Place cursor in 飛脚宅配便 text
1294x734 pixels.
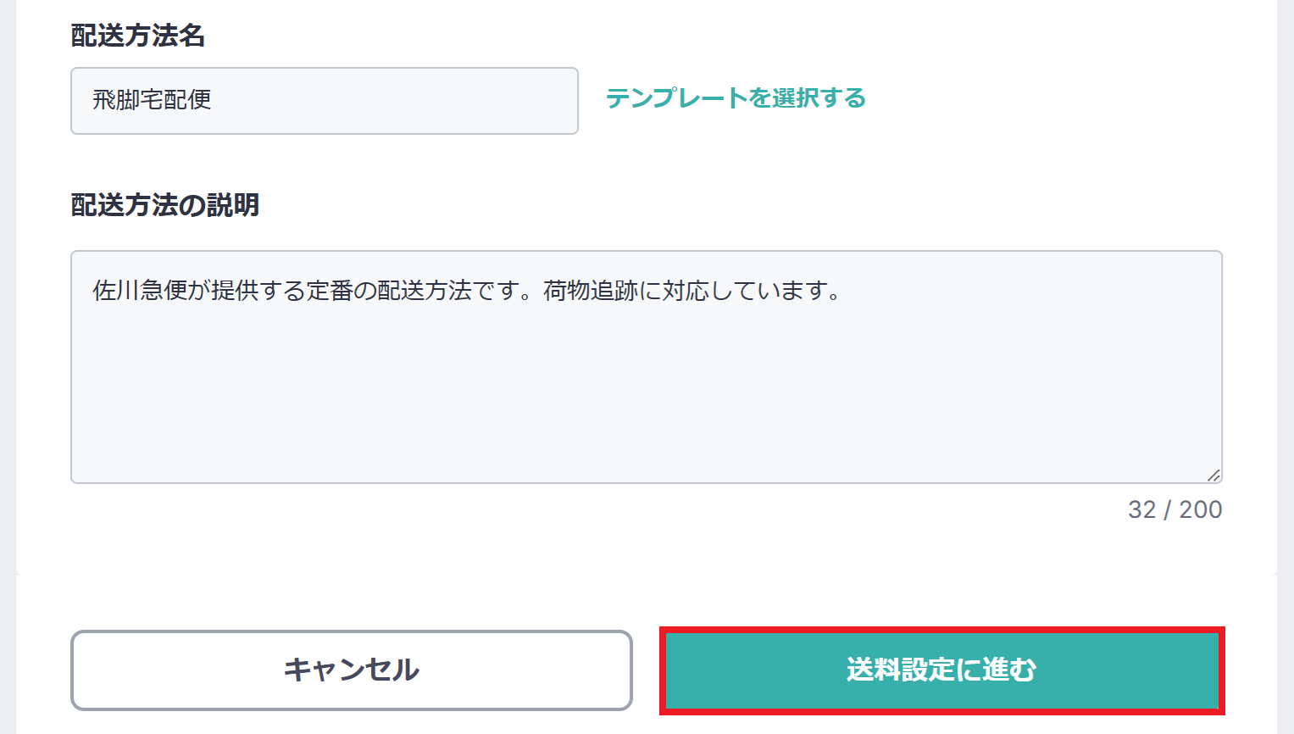point(152,100)
